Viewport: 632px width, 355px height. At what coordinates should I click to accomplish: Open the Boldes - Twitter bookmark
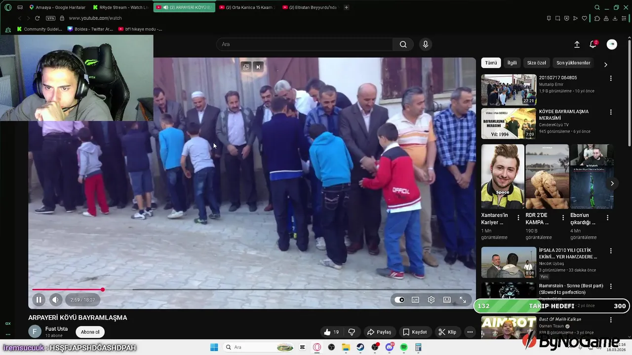pos(90,29)
